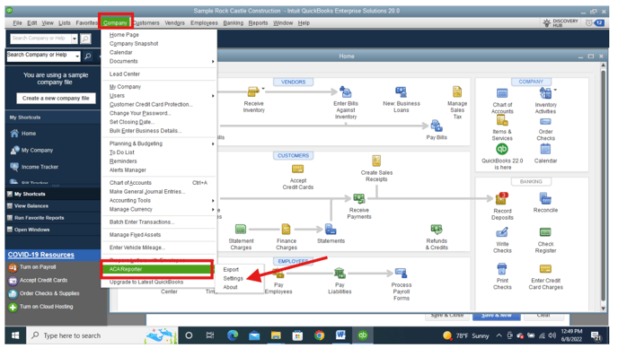Click Enter Bills Against Inventory icon

coord(345,91)
